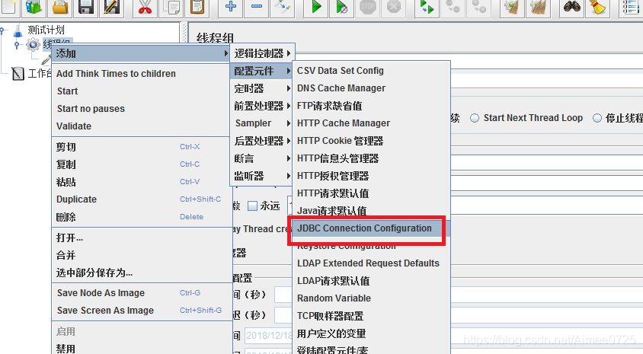This screenshot has width=643, height=354.
Task: Expand the 添加 submenu arrow
Action: click(x=226, y=53)
